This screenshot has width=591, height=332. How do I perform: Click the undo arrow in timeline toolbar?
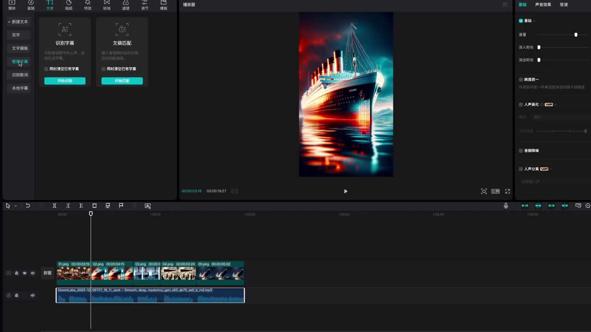pos(28,206)
